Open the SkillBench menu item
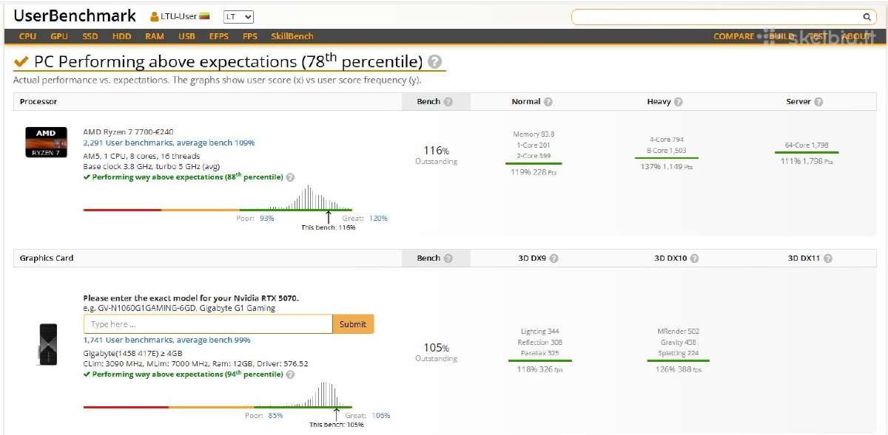Image resolution: width=888 pixels, height=435 pixels. 292,36
